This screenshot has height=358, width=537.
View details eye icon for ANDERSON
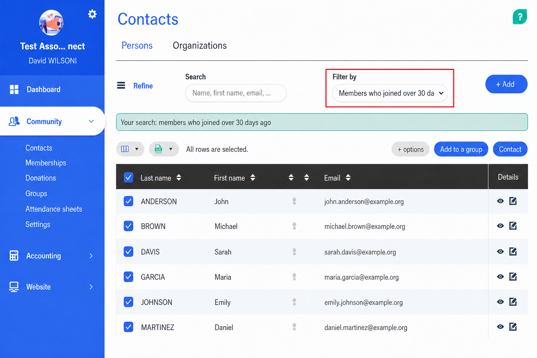500,201
